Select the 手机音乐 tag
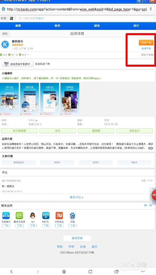Image resolution: width=156 pixels, height=275 pixels. tap(134, 131)
